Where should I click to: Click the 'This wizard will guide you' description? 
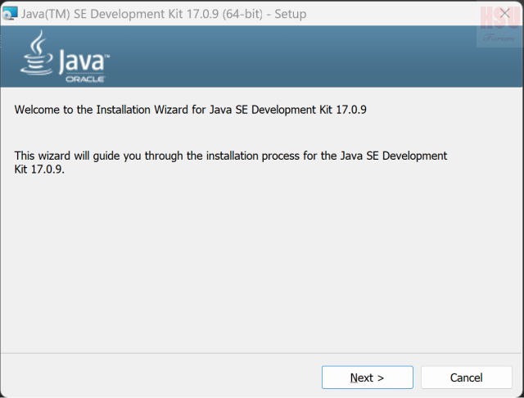[231, 156]
